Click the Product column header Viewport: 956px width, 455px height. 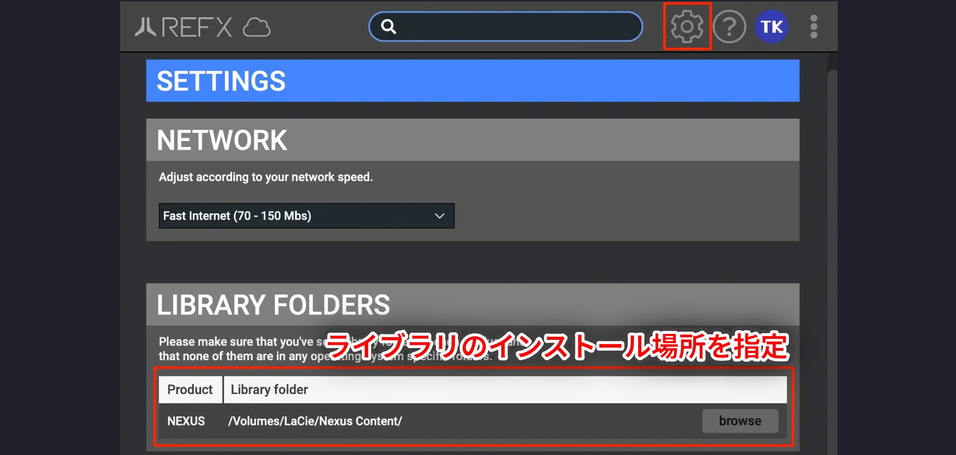[x=190, y=389]
